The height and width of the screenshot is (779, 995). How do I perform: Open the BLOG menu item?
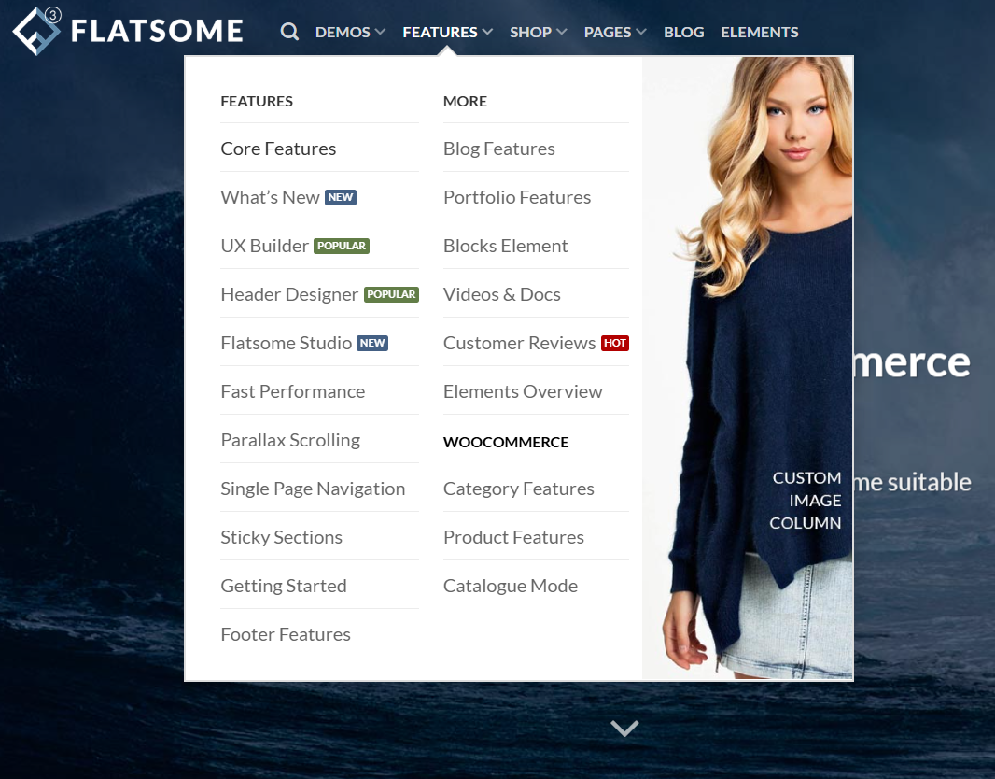click(683, 31)
